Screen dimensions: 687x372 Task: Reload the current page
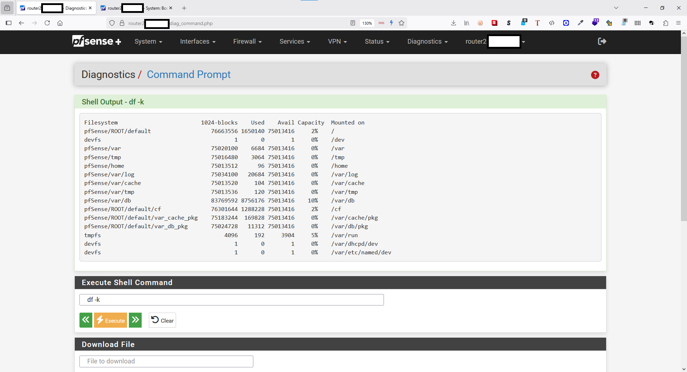point(47,23)
